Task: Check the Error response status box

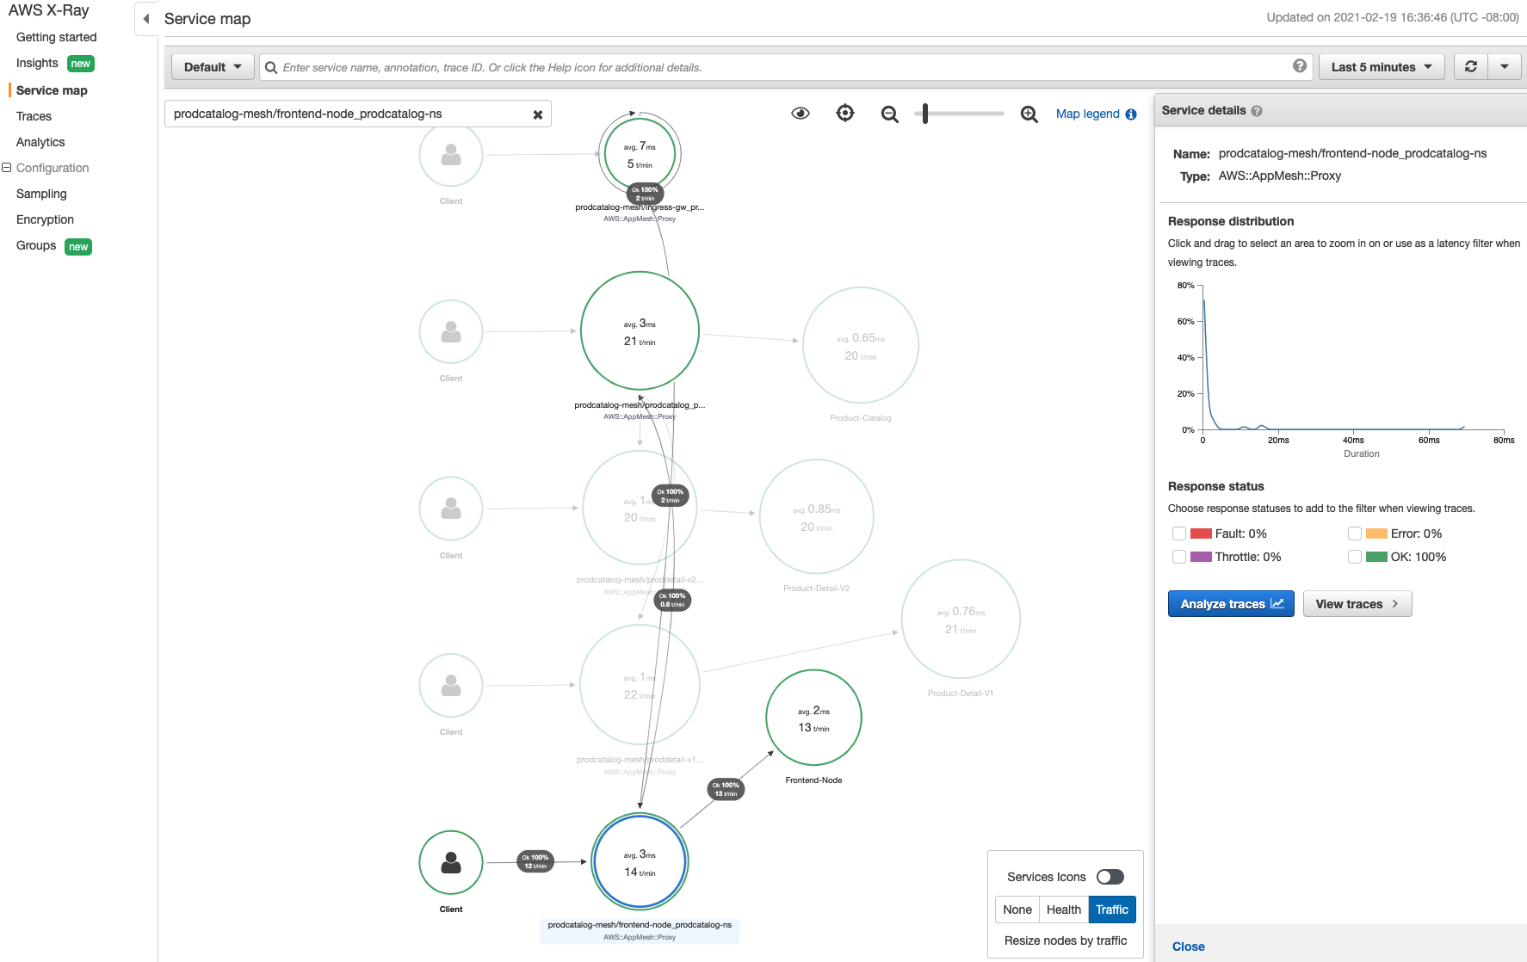Action: 1355,533
